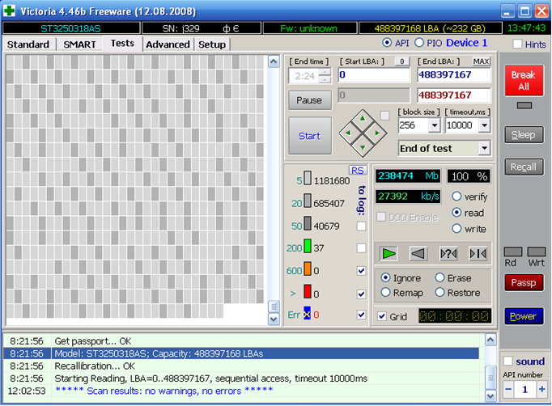Screen dimensions: 552x406
Task: Click the End time spinner down arrow
Action: pos(326,80)
